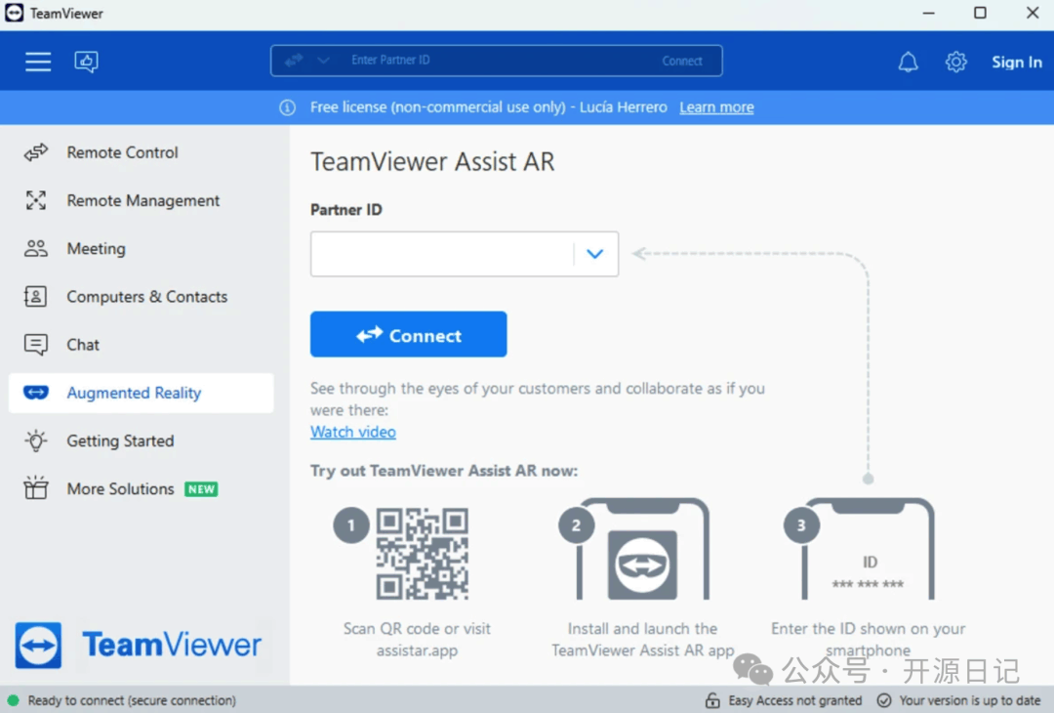Image resolution: width=1054 pixels, height=713 pixels.
Task: Expand the Partner ID dropdown arrow
Action: 595,254
